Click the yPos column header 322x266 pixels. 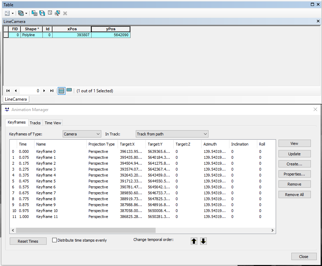click(111, 29)
